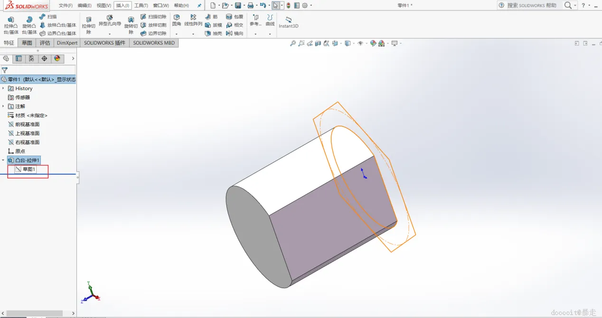The height and width of the screenshot is (318, 602).
Task: Open the 工具(T) menu
Action: 141,5
